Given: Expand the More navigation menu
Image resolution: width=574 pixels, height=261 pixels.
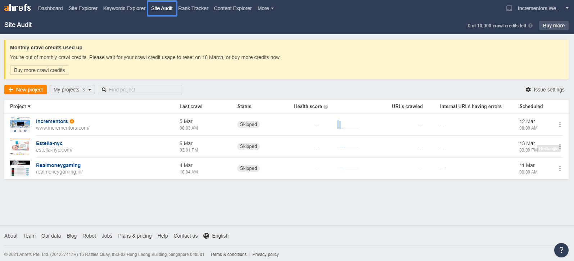Looking at the screenshot, I should [x=266, y=8].
